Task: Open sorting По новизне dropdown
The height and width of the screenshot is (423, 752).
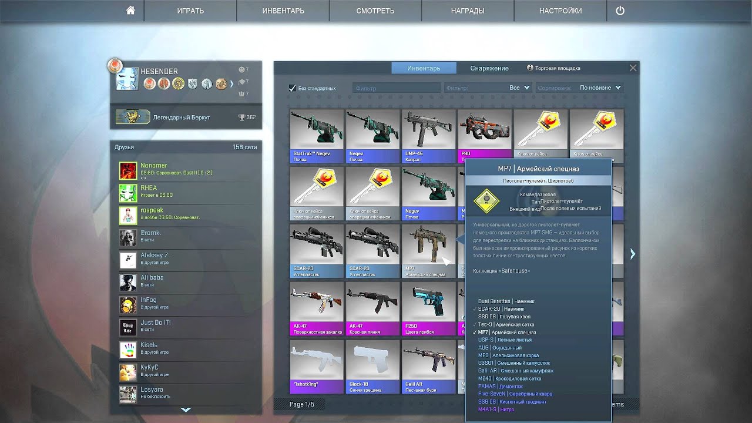Action: [600, 88]
